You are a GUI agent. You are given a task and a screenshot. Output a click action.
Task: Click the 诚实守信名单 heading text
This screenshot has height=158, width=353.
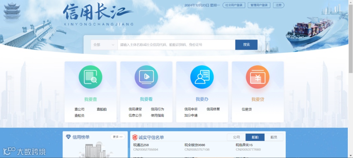pos(151,137)
